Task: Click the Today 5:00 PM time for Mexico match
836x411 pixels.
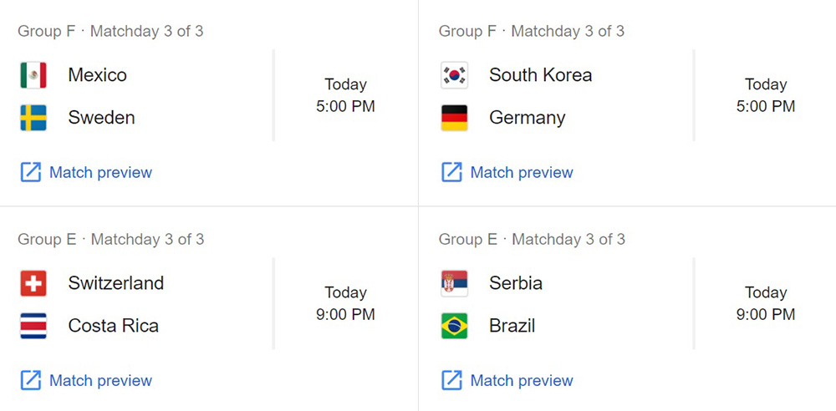Action: (x=345, y=95)
